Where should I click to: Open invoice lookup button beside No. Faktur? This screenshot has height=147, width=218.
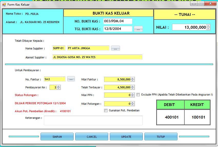tap(71, 79)
